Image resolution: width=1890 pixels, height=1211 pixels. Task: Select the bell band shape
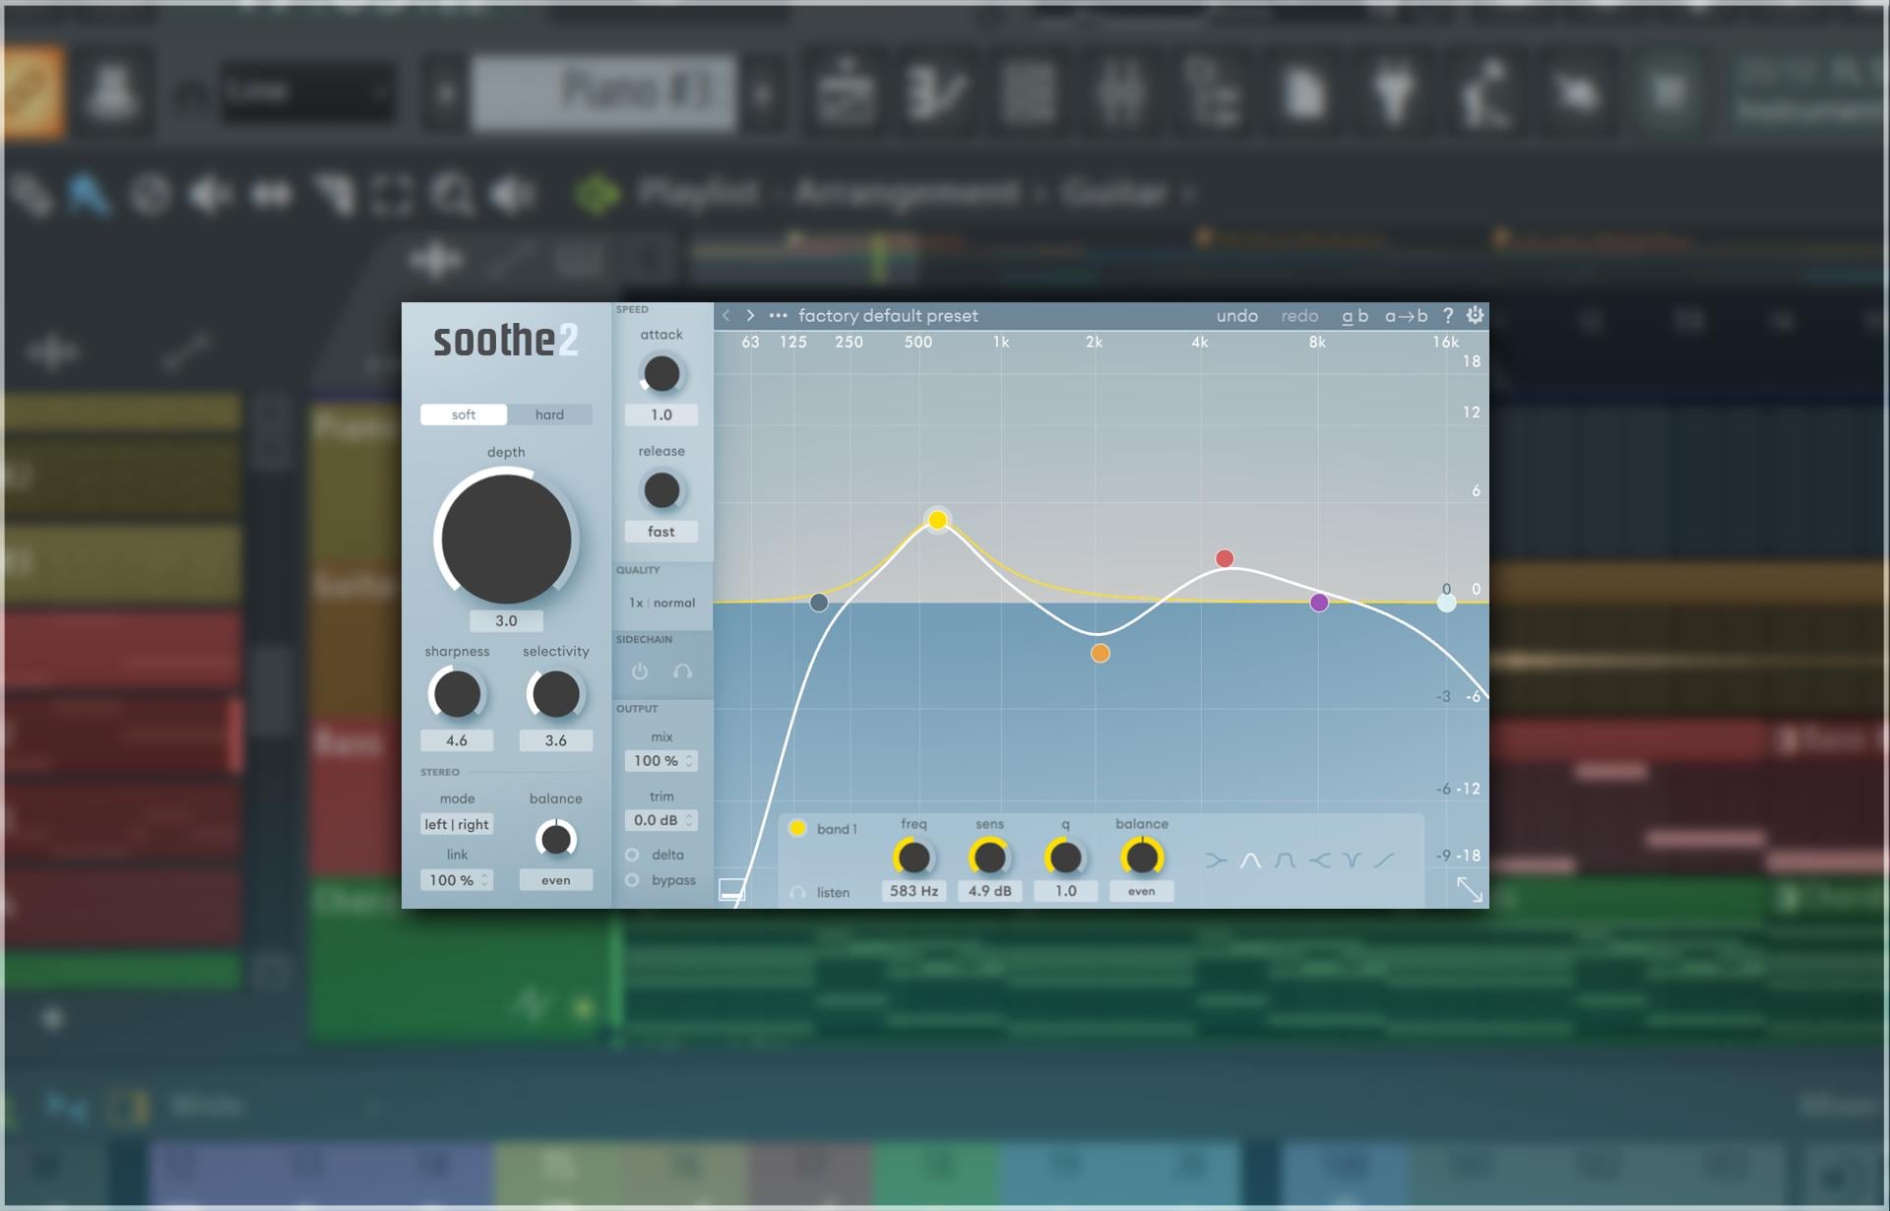[1250, 860]
